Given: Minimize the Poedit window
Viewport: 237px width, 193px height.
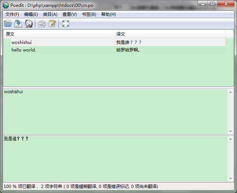Looking at the screenshot, I should coord(203,4).
